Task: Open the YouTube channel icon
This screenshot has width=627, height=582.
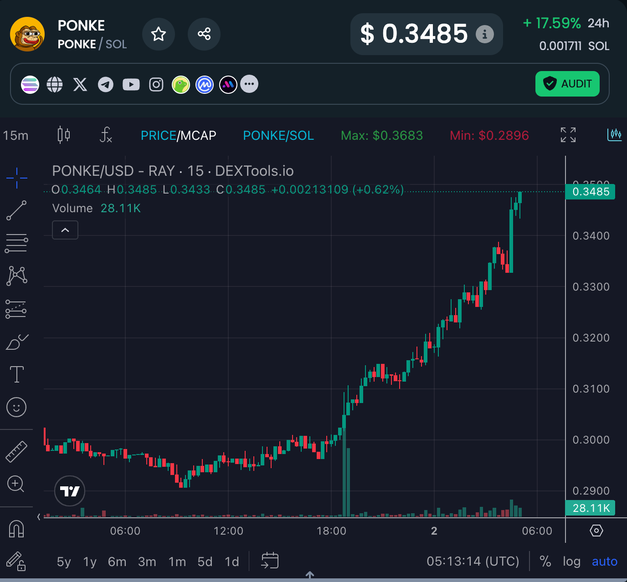Action: point(131,84)
